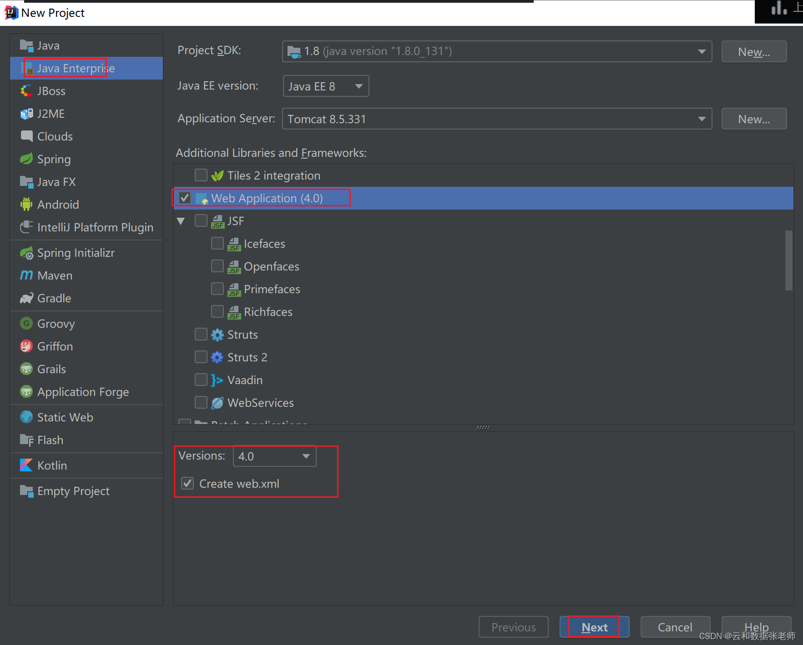
Task: Click New button beside Project SDK
Action: pyautogui.click(x=754, y=51)
